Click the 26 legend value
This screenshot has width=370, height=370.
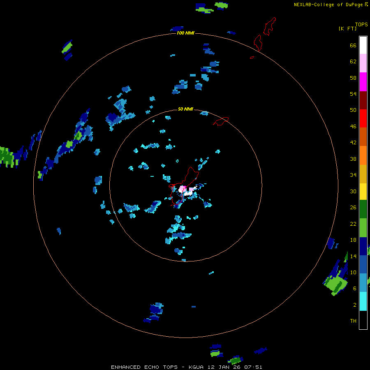point(353,208)
